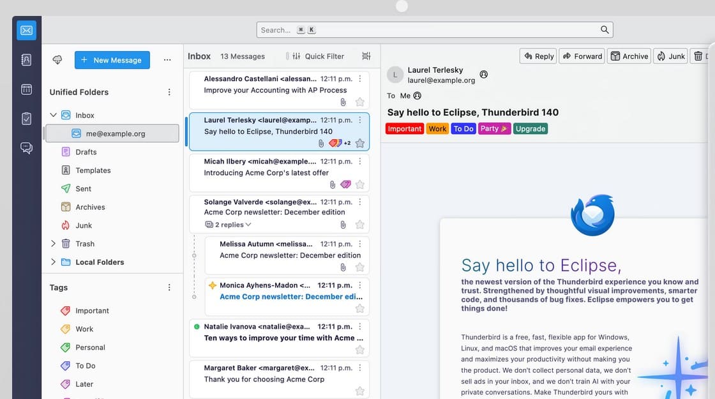Star the Alessandro Castellani message

coord(360,102)
